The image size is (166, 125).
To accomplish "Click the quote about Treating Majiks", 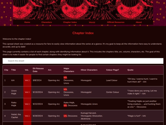I will 144,104.
